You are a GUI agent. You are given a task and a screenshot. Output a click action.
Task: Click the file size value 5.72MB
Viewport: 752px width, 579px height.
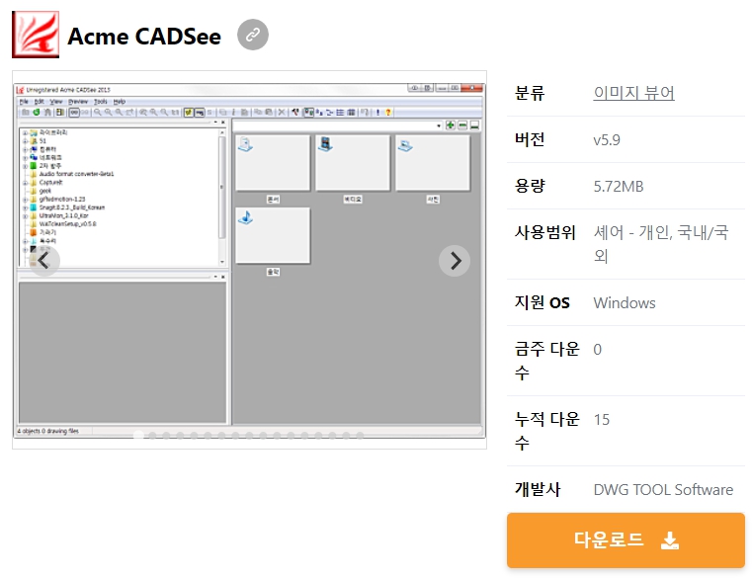[x=619, y=186]
